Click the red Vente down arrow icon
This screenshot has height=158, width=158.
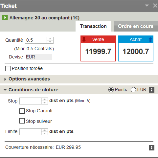coord(84,39)
